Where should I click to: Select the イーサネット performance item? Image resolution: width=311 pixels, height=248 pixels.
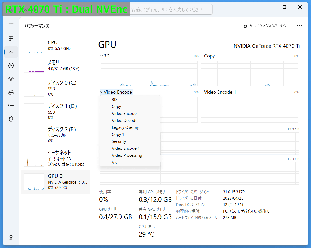55,158
